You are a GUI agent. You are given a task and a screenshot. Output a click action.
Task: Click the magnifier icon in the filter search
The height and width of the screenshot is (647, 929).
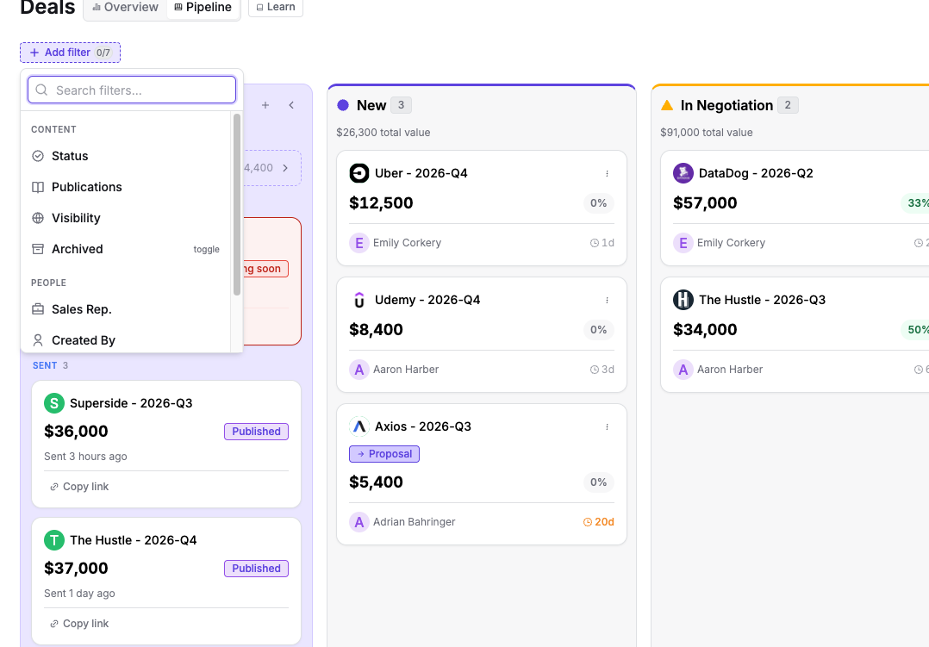(x=41, y=90)
